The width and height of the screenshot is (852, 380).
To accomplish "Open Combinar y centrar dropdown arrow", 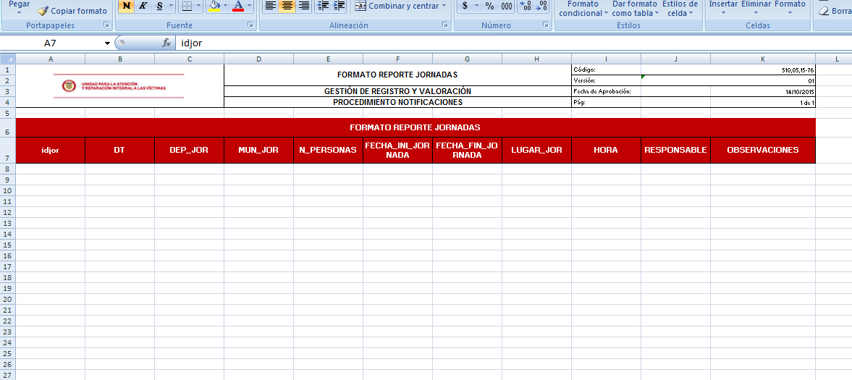I will click(444, 6).
